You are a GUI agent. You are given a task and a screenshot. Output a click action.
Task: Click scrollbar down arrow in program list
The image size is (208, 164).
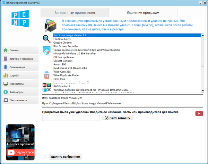[x=203, y=91]
